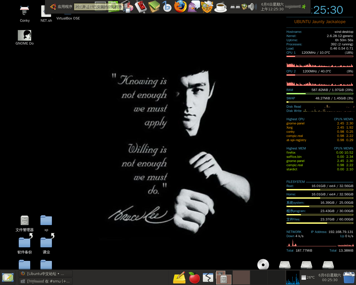Click the 文件files disk usage bar
This screenshot has width=356, height=285.
tap(320, 223)
